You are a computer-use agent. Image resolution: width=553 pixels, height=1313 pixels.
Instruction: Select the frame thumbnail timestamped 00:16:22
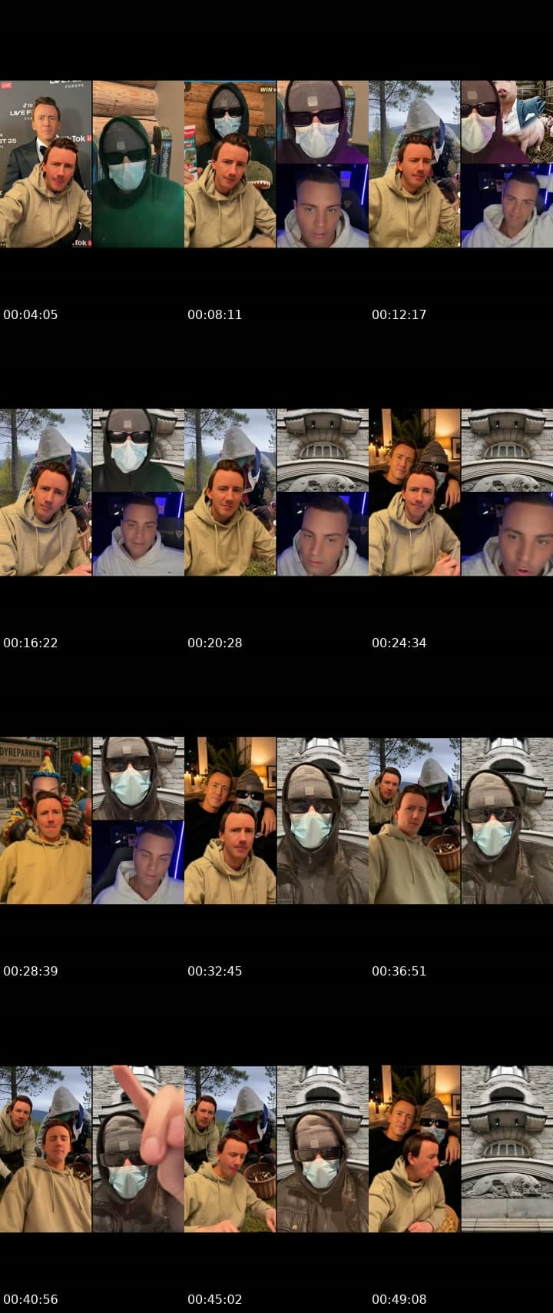[92, 492]
